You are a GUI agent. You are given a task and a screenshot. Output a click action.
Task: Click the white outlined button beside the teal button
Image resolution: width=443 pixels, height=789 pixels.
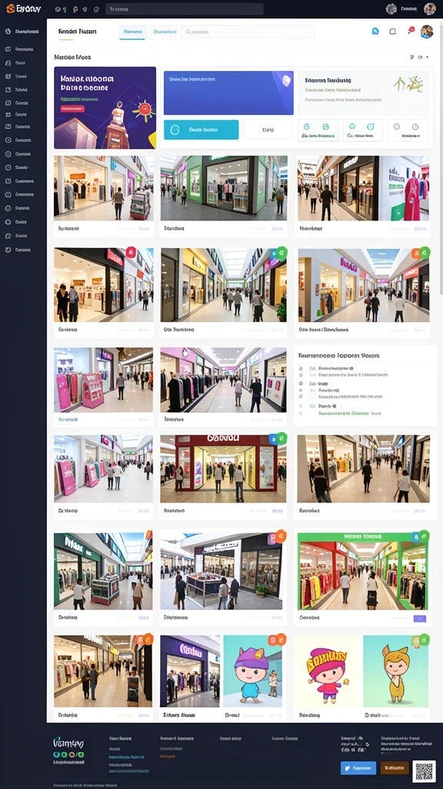click(268, 129)
